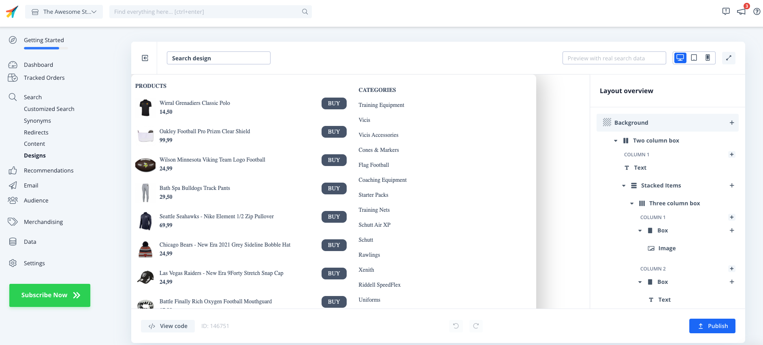The image size is (763, 345).
Task: Open The Awesome Store dropdown
Action: click(x=64, y=12)
